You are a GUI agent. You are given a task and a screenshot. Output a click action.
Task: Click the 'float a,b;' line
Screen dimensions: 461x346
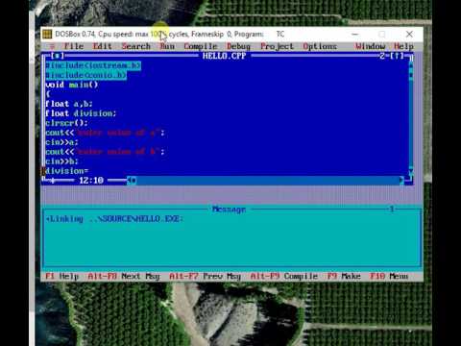pyautogui.click(x=69, y=104)
